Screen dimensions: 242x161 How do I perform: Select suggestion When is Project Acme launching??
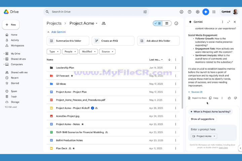tap(210, 112)
